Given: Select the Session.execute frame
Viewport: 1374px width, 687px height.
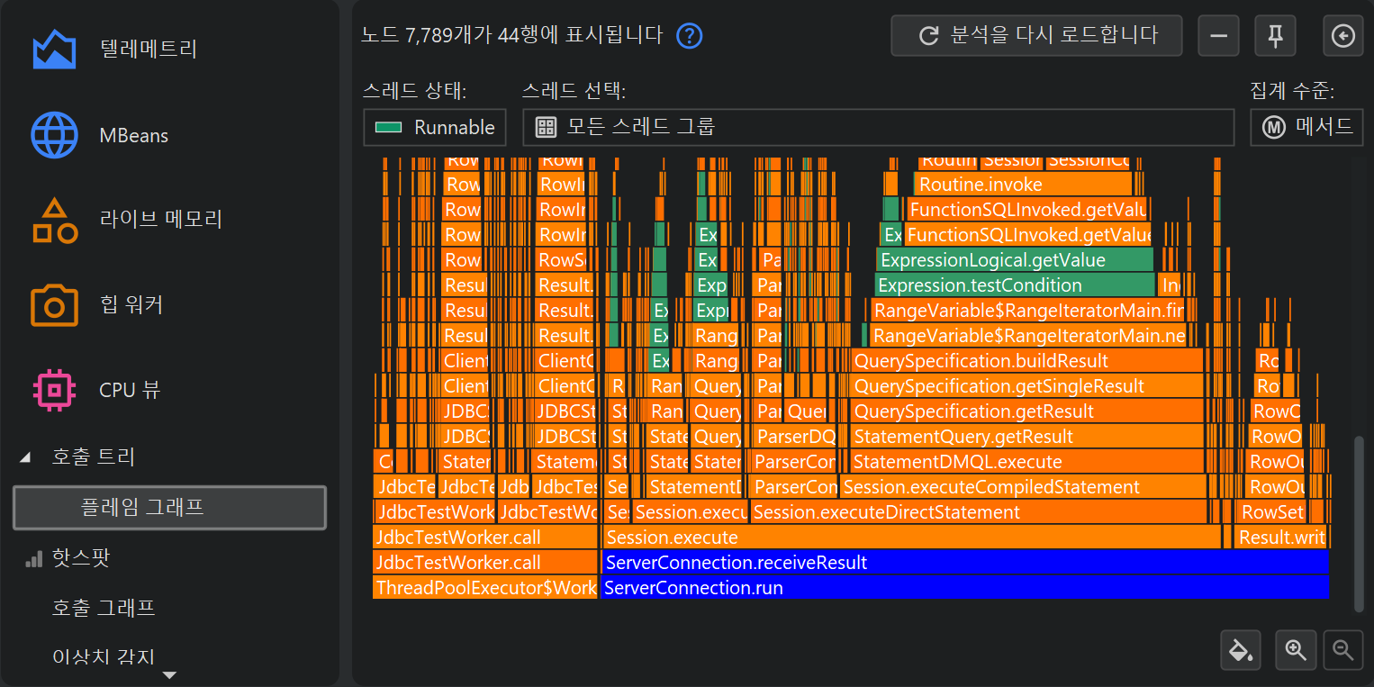Looking at the screenshot, I should tap(912, 538).
